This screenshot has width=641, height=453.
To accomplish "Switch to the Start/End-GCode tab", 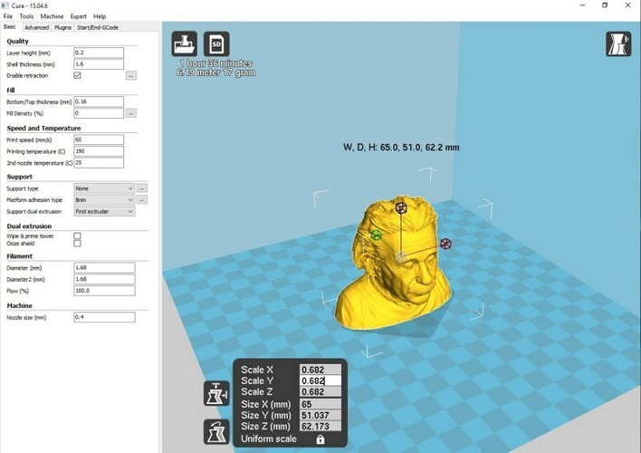I will [x=98, y=27].
